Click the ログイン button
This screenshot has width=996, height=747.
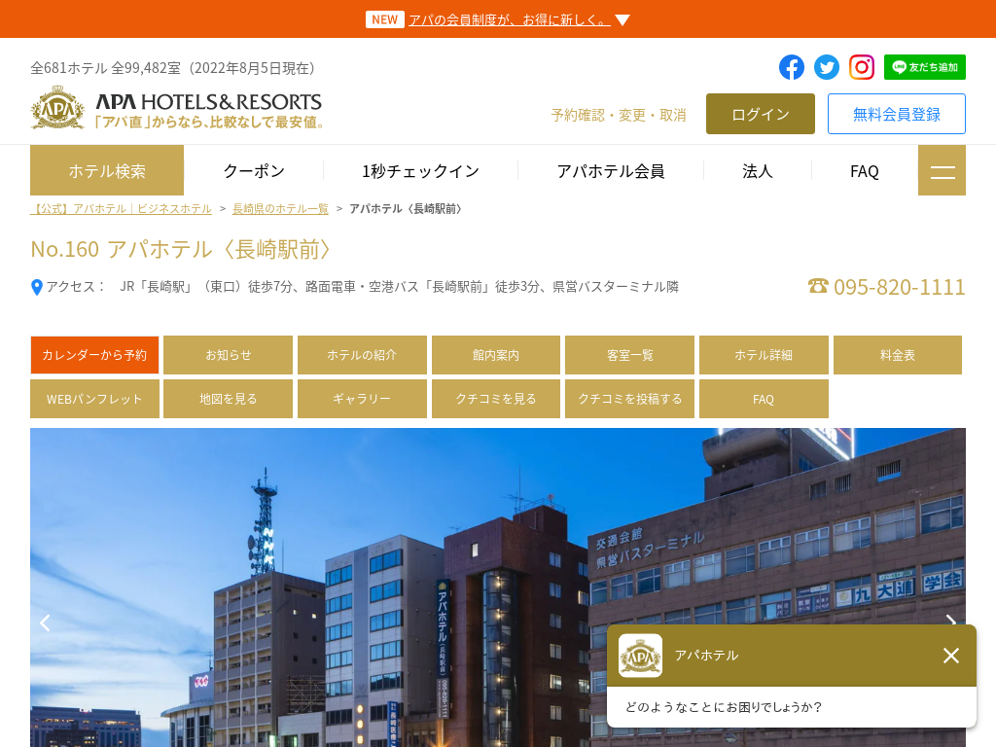tap(761, 114)
